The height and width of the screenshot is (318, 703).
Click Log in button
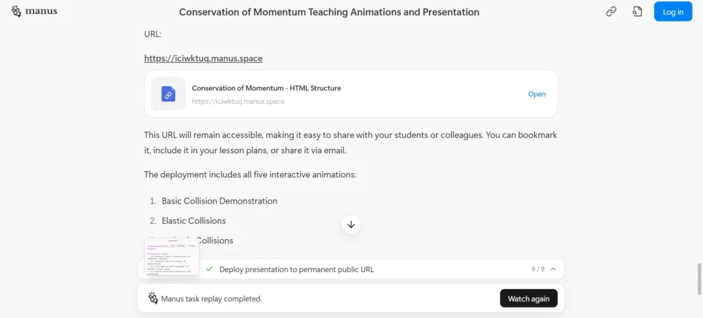click(673, 12)
